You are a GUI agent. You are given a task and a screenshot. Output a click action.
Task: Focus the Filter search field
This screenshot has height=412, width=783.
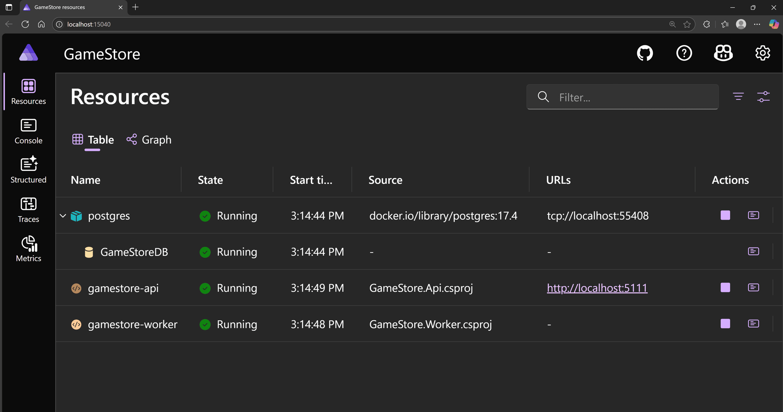click(622, 97)
